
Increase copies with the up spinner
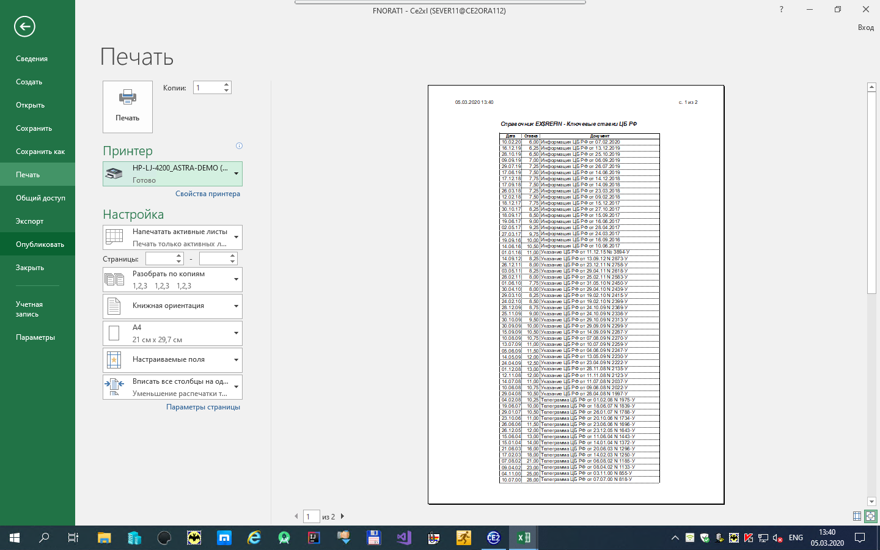227,85
